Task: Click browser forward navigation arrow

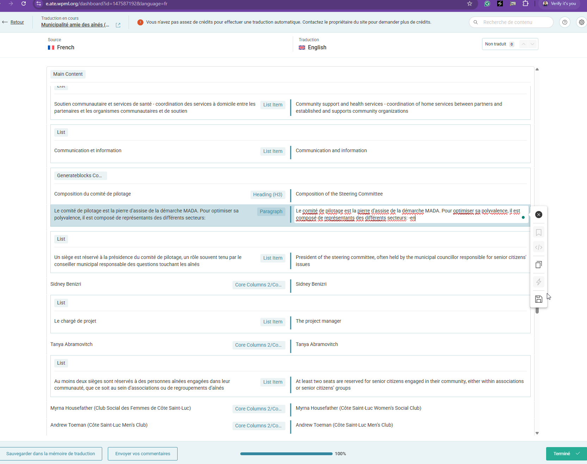Action: pyautogui.click(x=11, y=4)
